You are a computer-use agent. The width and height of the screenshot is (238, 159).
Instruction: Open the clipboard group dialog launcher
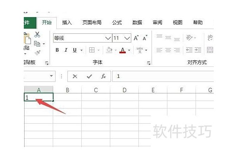[x=47, y=63]
